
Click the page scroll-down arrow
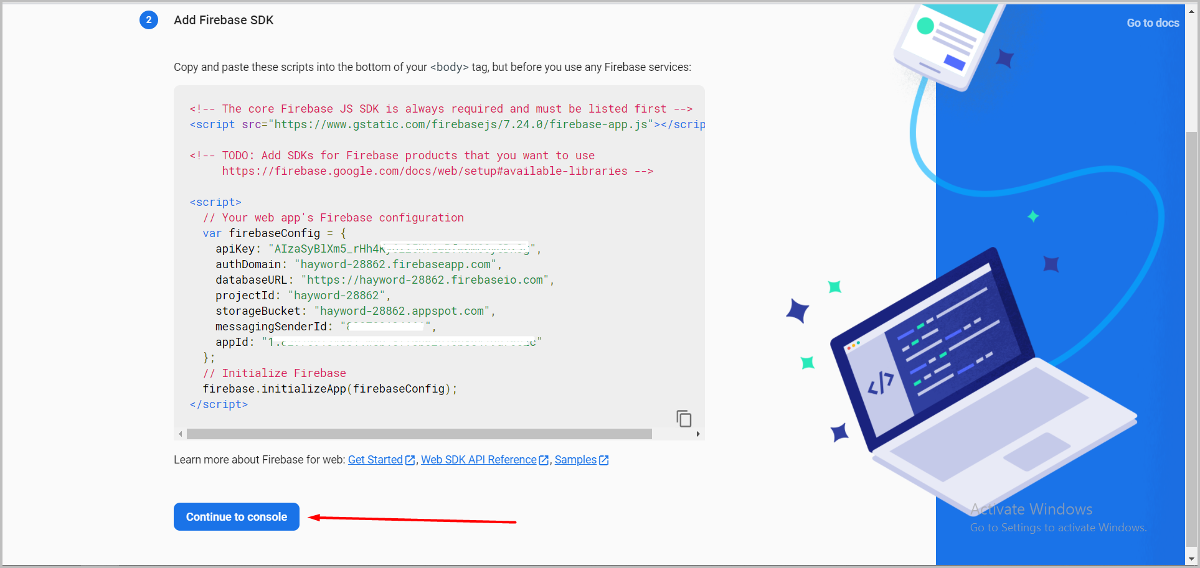click(1192, 559)
